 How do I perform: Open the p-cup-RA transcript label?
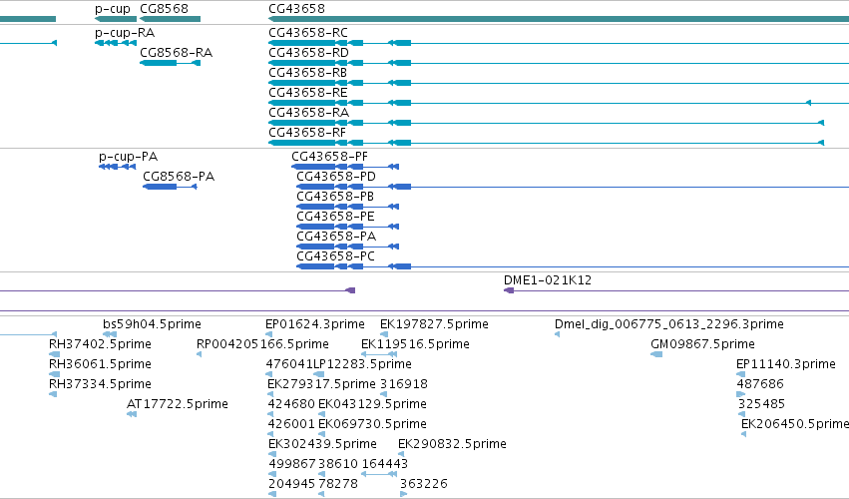tap(125, 33)
